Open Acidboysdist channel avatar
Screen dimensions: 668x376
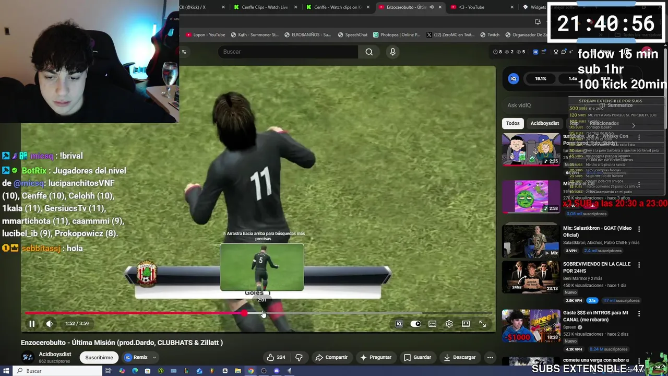(28, 358)
